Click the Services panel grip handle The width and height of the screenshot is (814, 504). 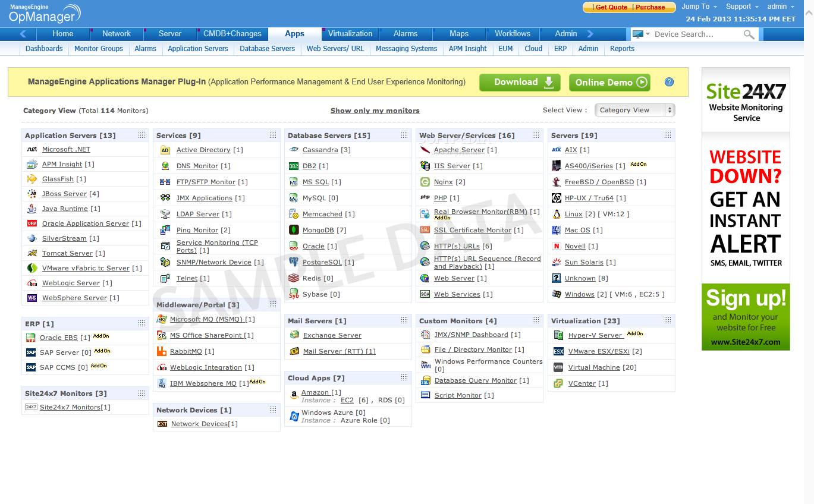click(273, 136)
